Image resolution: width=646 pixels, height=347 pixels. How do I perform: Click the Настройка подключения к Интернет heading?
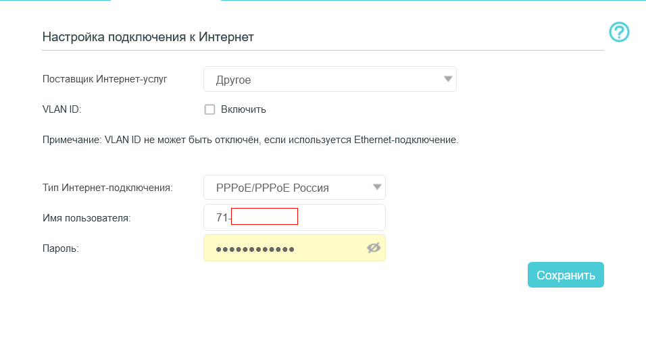[148, 37]
